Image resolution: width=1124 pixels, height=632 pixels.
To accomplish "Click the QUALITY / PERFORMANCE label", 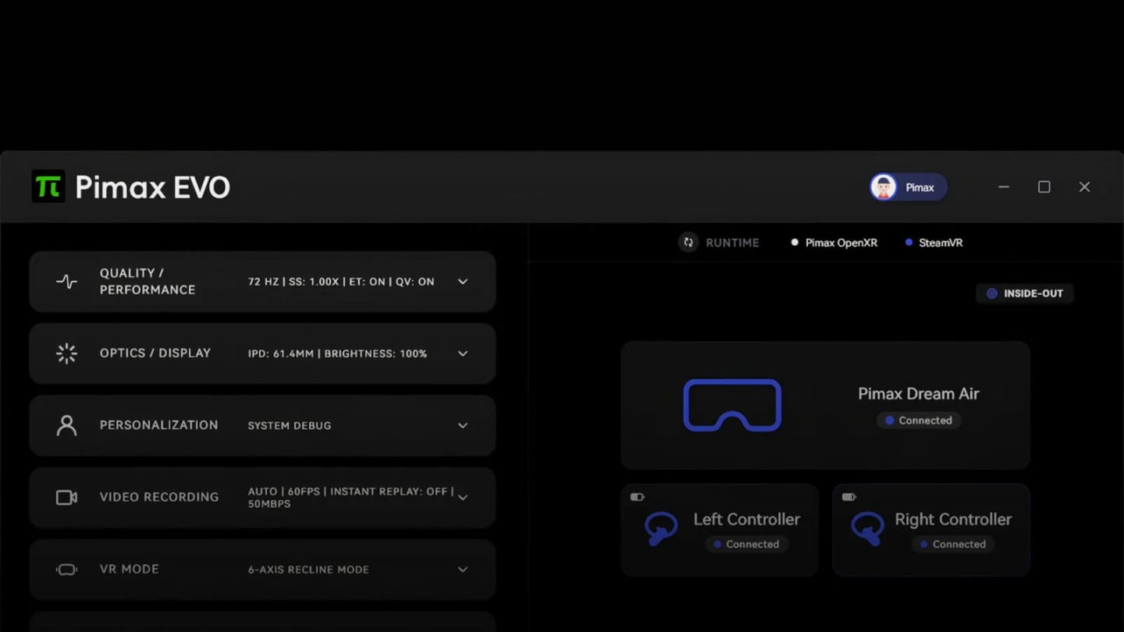I will click(148, 282).
